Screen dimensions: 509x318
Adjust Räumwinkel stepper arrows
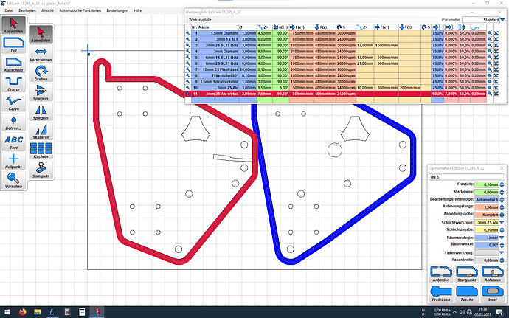tap(502, 245)
